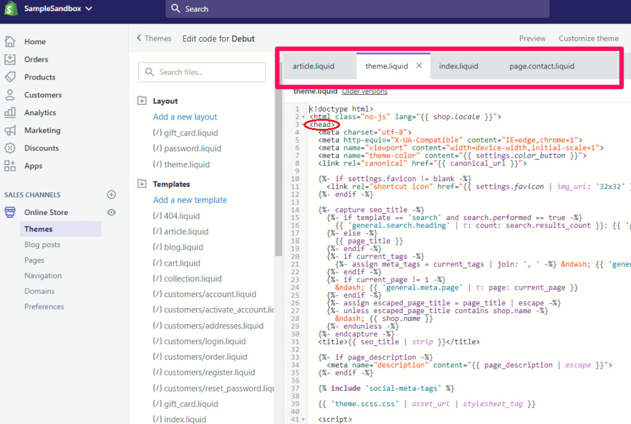Viewport: 631px width, 424px height.
Task: Open Preferences submenu item
Action: (44, 306)
